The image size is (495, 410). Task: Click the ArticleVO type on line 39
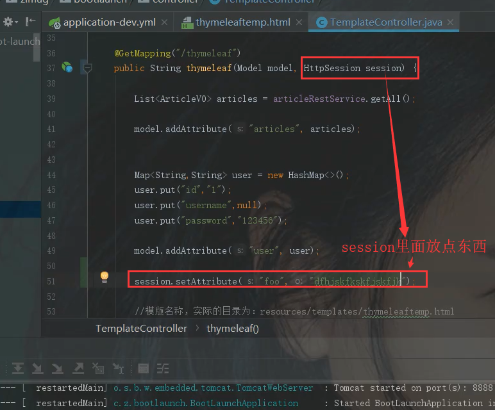(183, 99)
